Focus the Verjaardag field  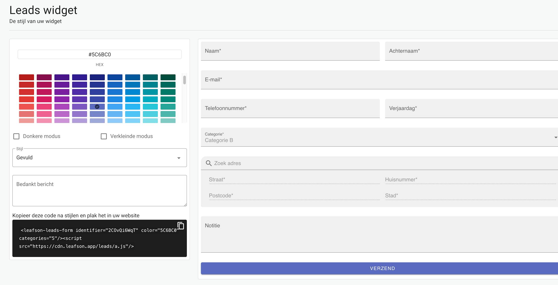click(x=472, y=108)
